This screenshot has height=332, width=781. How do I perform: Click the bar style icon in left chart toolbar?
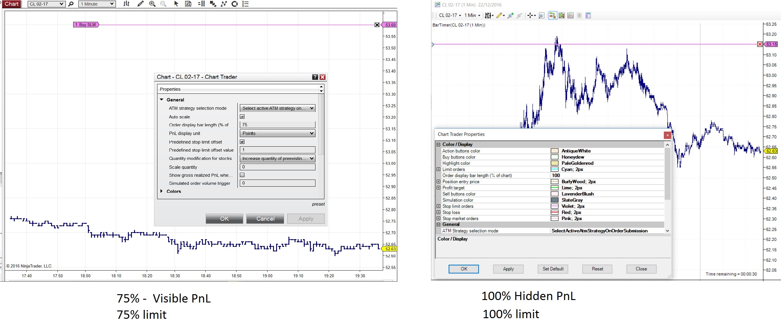click(x=126, y=4)
